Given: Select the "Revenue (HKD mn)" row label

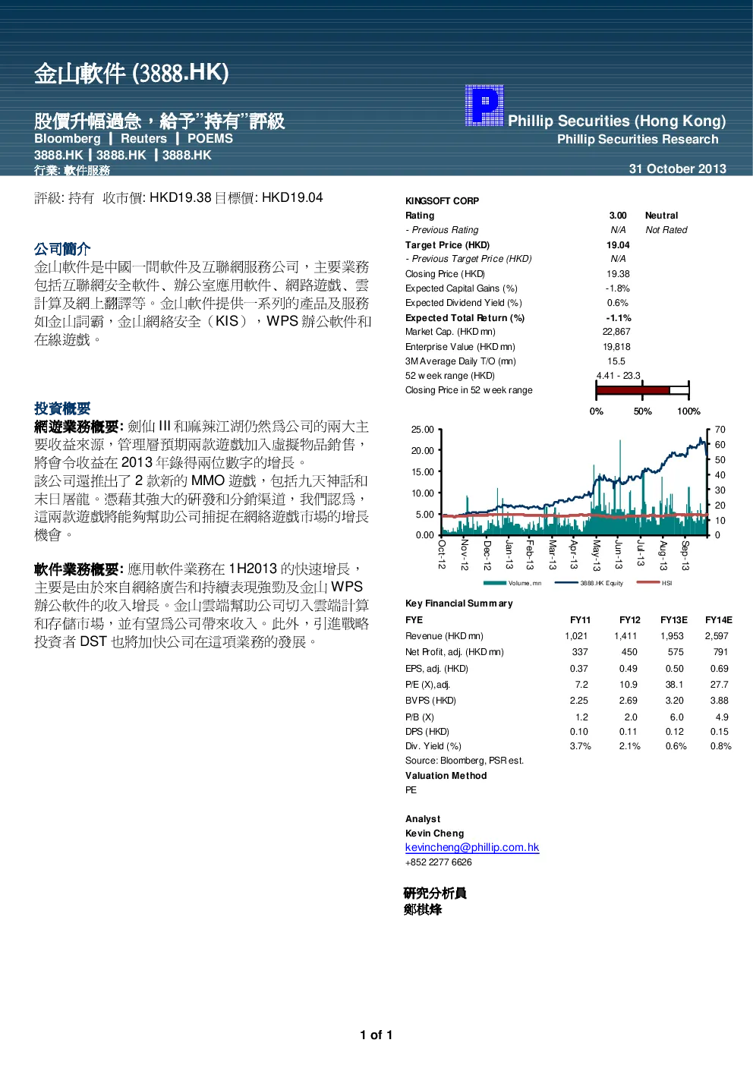Looking at the screenshot, I should pos(444,636).
